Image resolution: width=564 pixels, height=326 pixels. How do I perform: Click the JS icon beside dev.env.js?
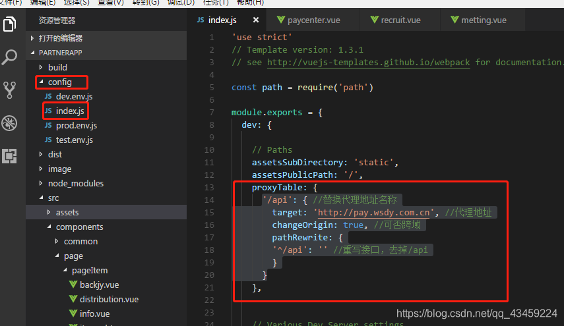(x=48, y=96)
